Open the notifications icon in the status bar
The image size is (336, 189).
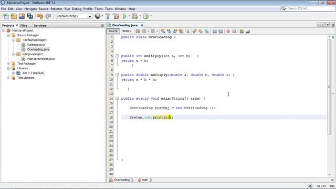click(310, 186)
